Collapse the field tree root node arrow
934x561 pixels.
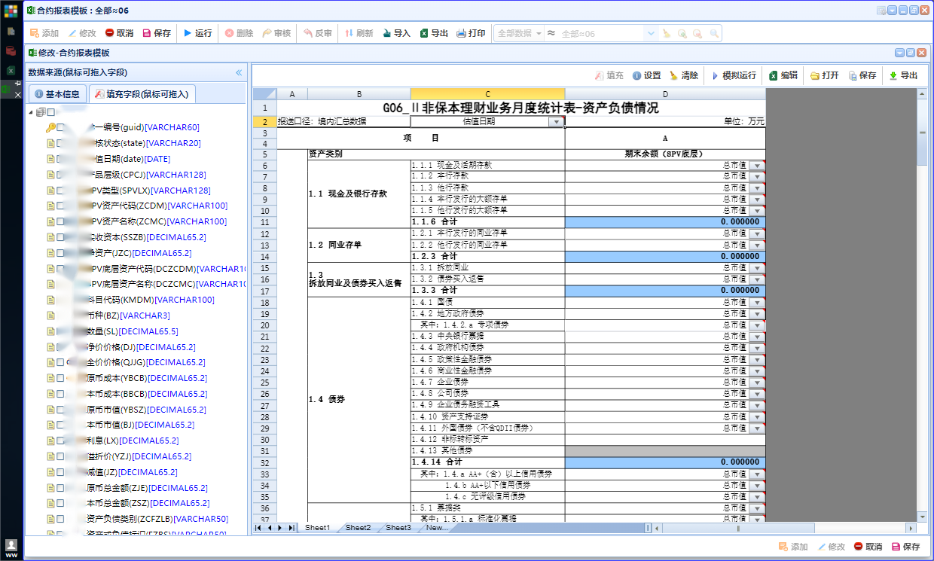point(31,112)
